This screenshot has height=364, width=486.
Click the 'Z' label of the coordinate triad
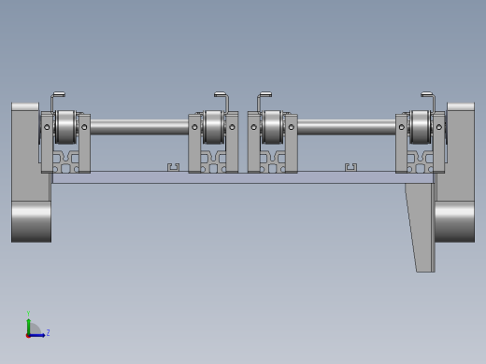coord(48,333)
